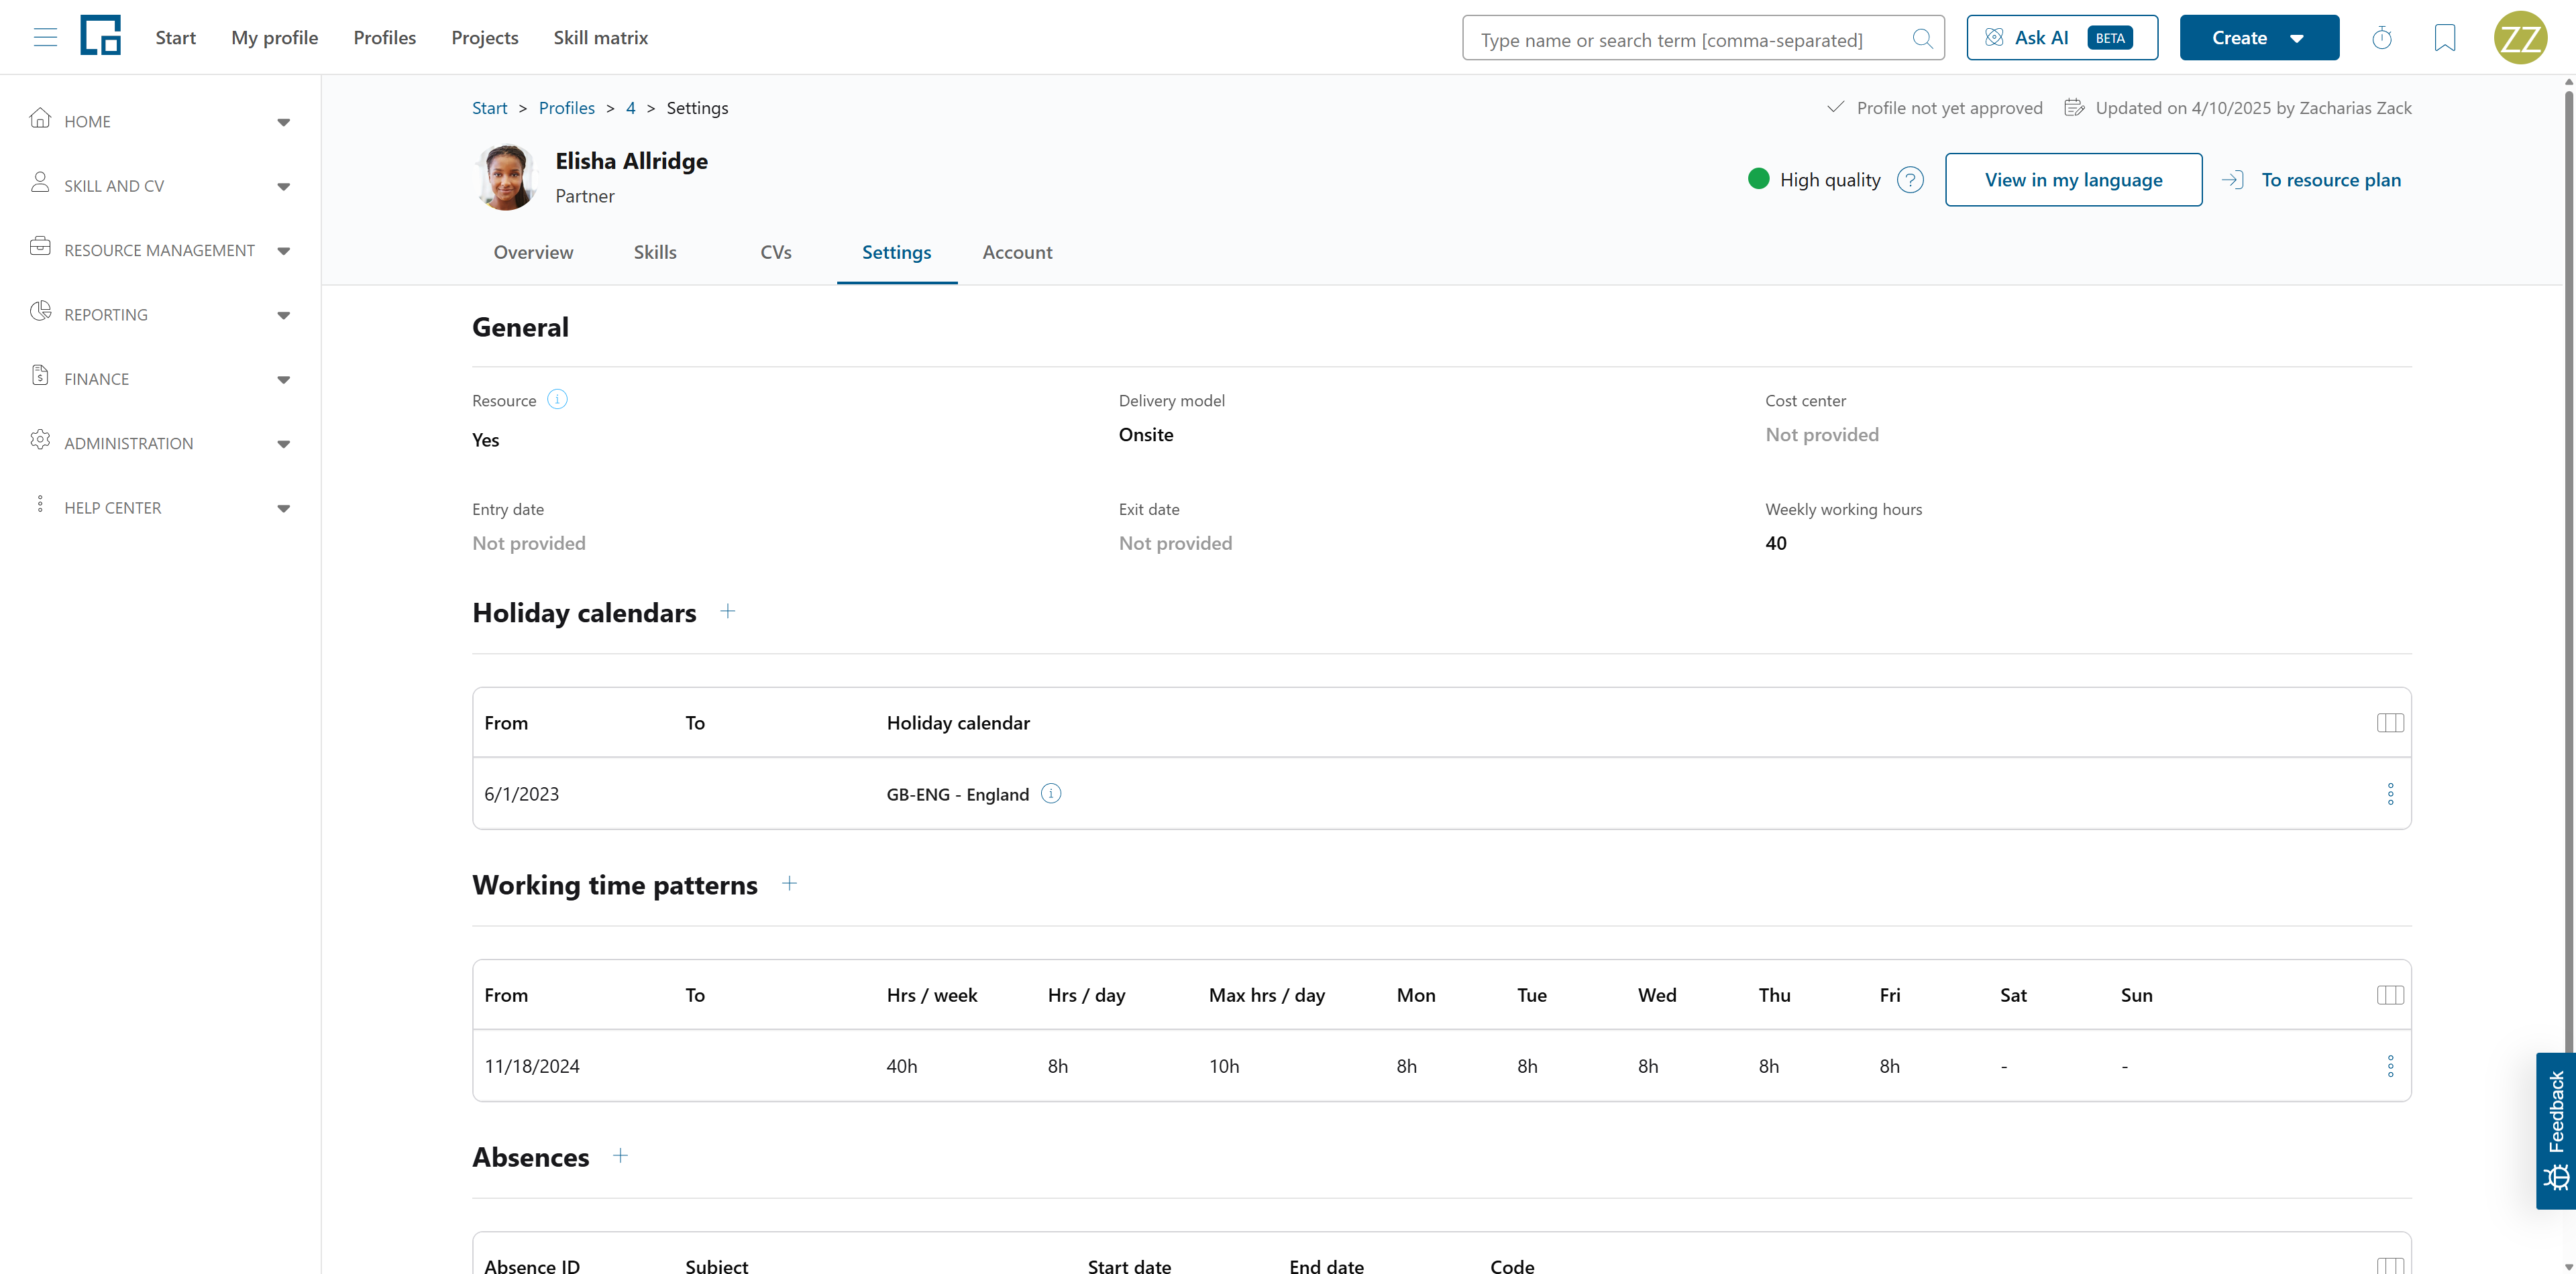Expand the SKILL AND CV section
This screenshot has width=2576, height=1274.
point(160,186)
